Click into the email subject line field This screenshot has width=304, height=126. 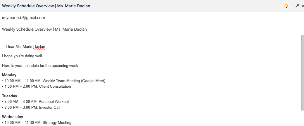coord(44,29)
